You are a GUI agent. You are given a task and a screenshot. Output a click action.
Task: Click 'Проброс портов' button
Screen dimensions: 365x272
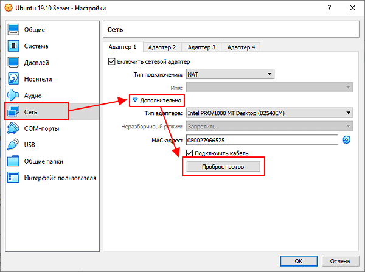pos(223,166)
